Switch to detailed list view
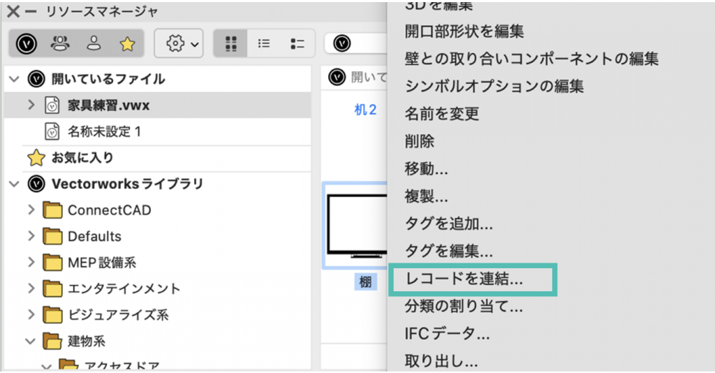 pyautogui.click(x=297, y=44)
